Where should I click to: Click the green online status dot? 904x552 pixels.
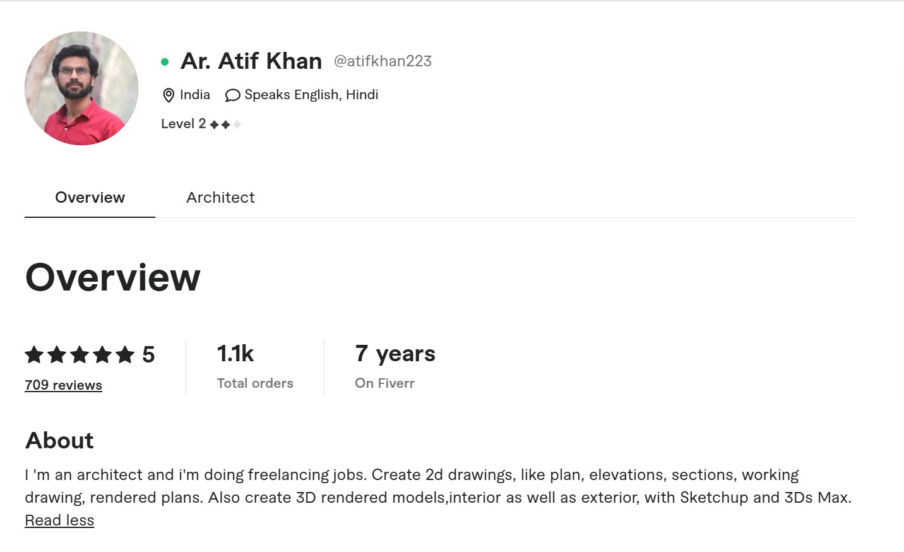point(165,62)
